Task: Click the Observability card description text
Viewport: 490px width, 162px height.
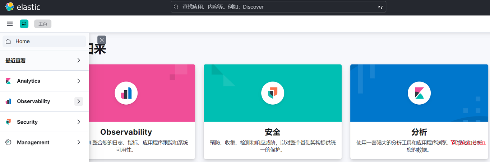Action: [138, 146]
